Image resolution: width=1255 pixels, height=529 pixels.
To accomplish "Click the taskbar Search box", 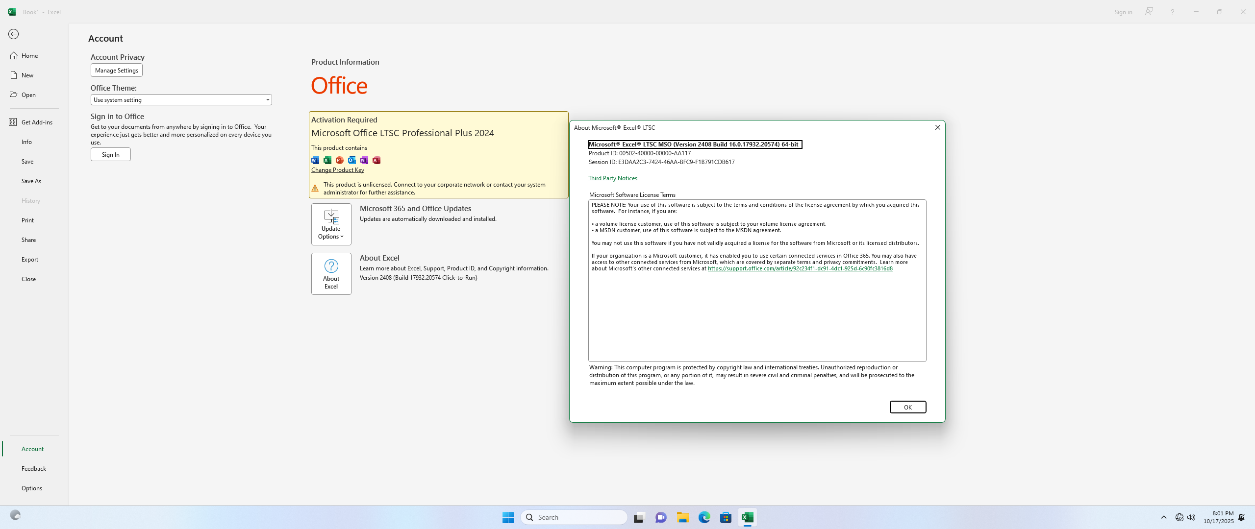I will pyautogui.click(x=574, y=517).
